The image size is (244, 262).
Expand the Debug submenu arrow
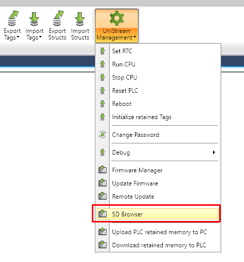point(214,153)
